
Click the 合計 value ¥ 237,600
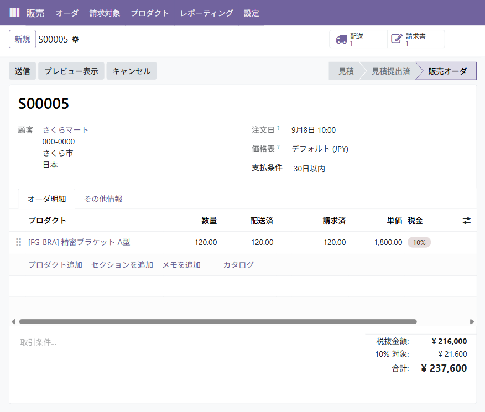[x=444, y=368]
